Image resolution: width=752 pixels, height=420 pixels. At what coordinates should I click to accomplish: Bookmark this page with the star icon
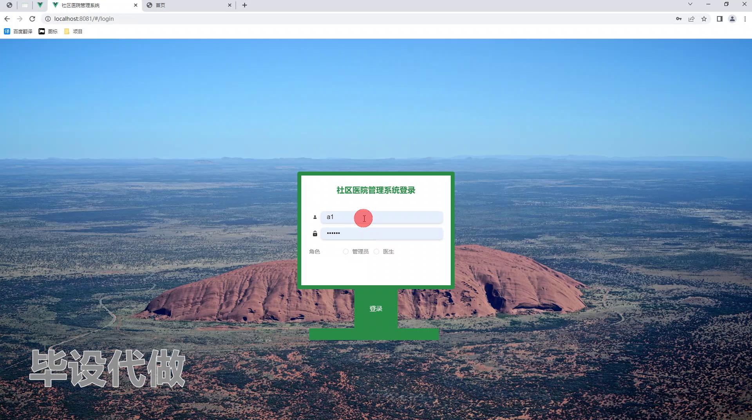704,19
